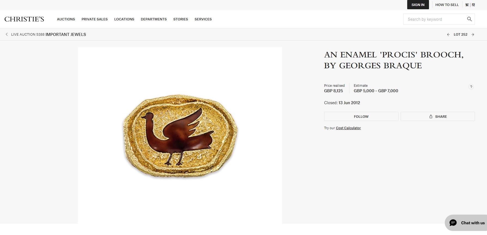Switch to Traditional Chinese language icon
The height and width of the screenshot is (235, 487).
467,5
